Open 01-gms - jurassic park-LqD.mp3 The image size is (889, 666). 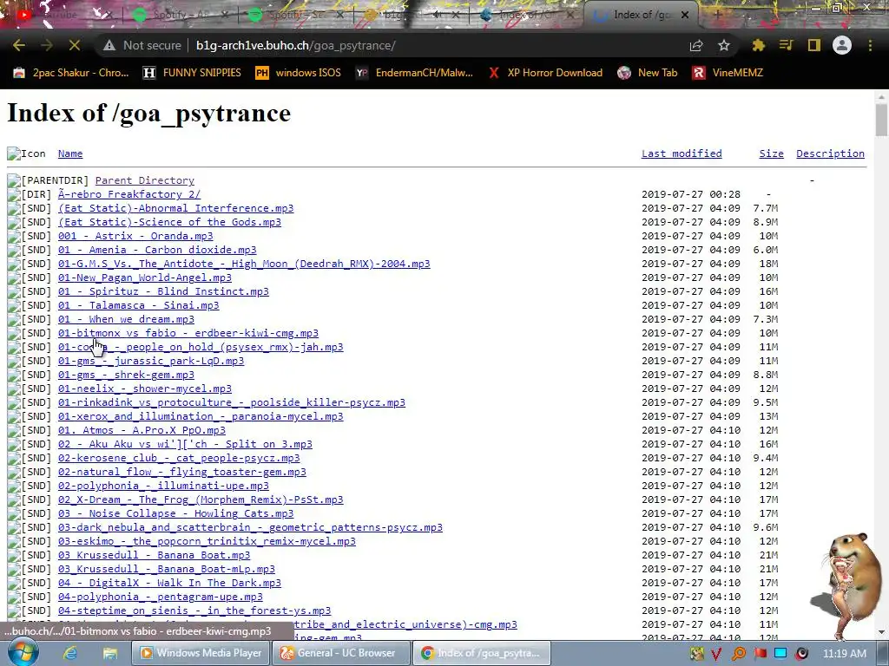click(151, 361)
